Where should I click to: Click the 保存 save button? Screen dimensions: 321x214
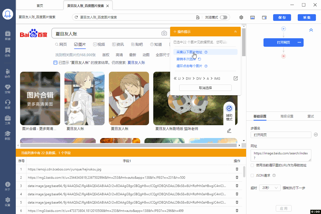(282, 17)
